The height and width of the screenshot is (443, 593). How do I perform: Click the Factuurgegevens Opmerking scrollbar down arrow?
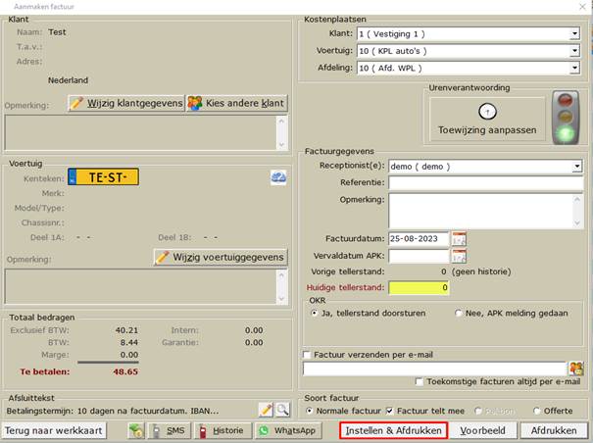point(577,223)
